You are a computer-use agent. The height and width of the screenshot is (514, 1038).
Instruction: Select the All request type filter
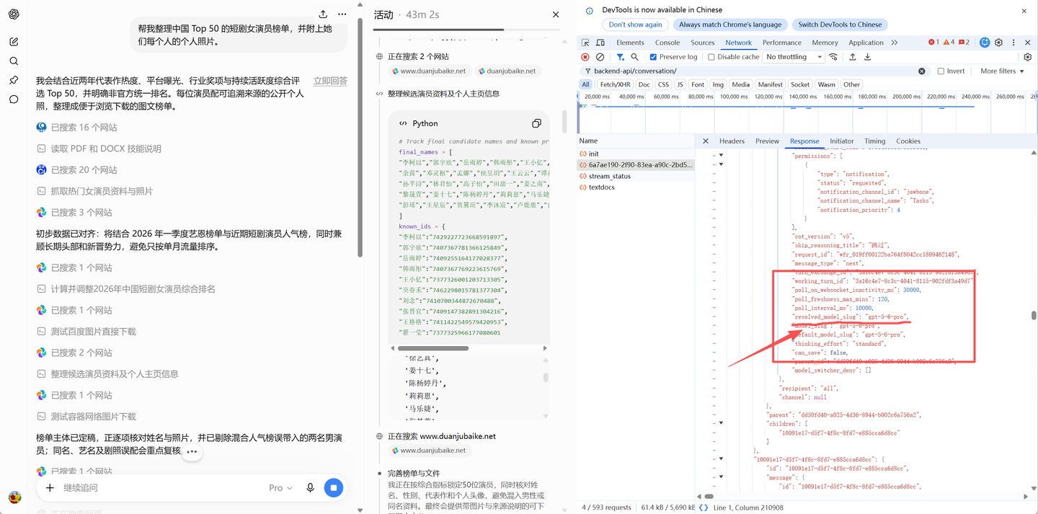pyautogui.click(x=585, y=84)
